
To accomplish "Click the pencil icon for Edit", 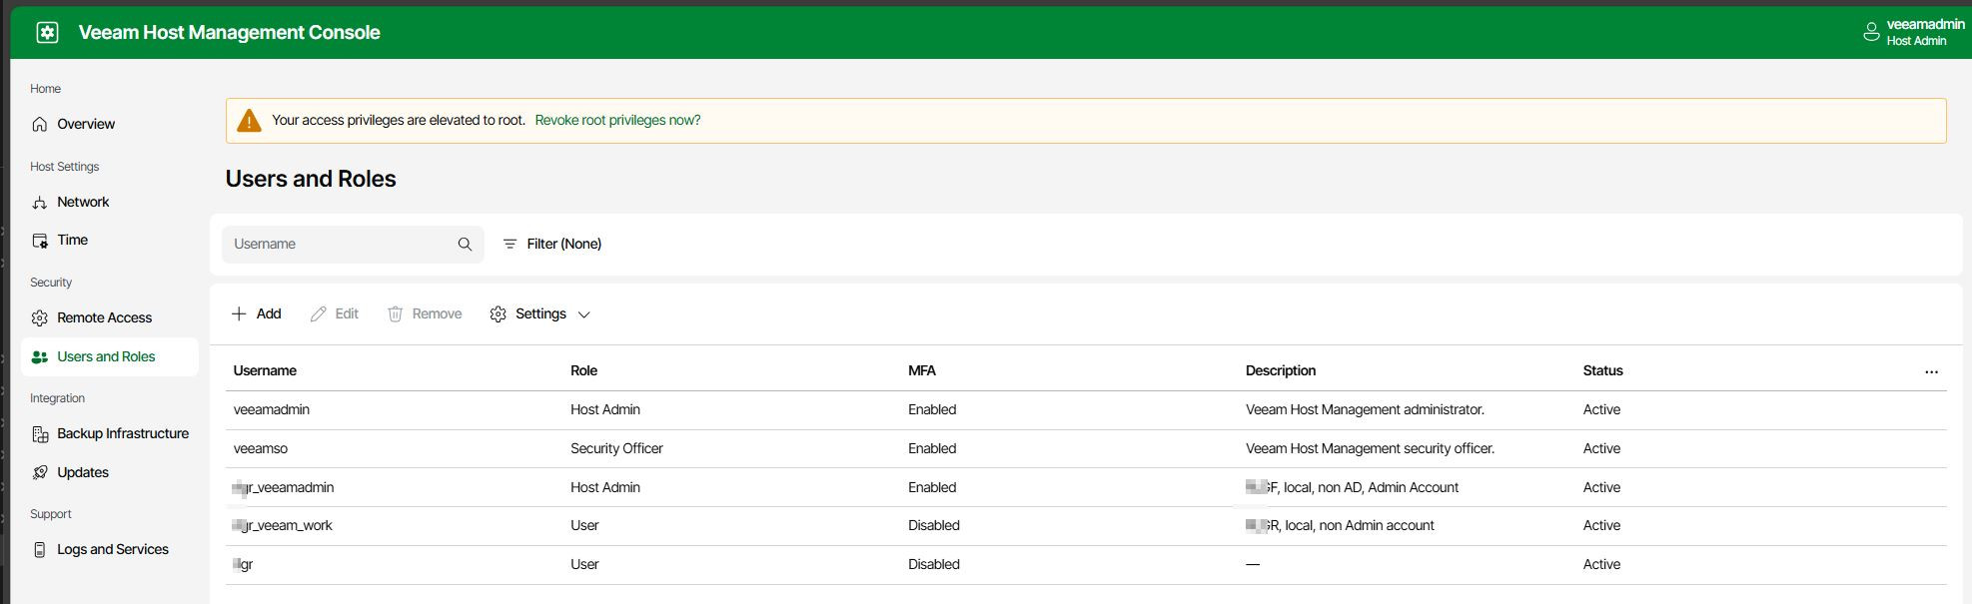I will coord(318,313).
